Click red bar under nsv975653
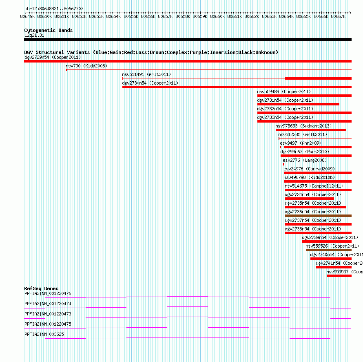Viewport: 363px width, 362px height. tap(311, 130)
